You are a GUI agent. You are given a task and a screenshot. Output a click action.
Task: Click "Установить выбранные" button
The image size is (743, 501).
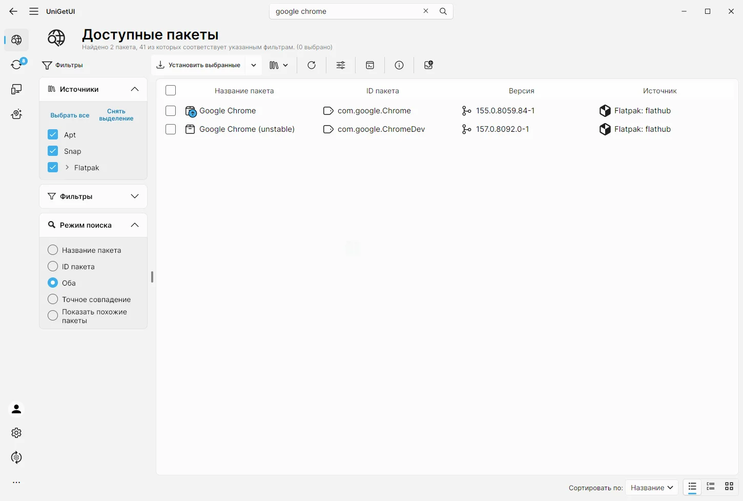point(198,65)
